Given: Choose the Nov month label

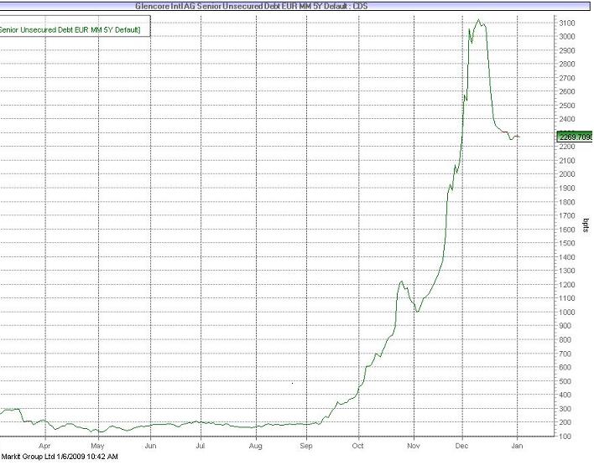Looking at the screenshot, I should tap(412, 447).
